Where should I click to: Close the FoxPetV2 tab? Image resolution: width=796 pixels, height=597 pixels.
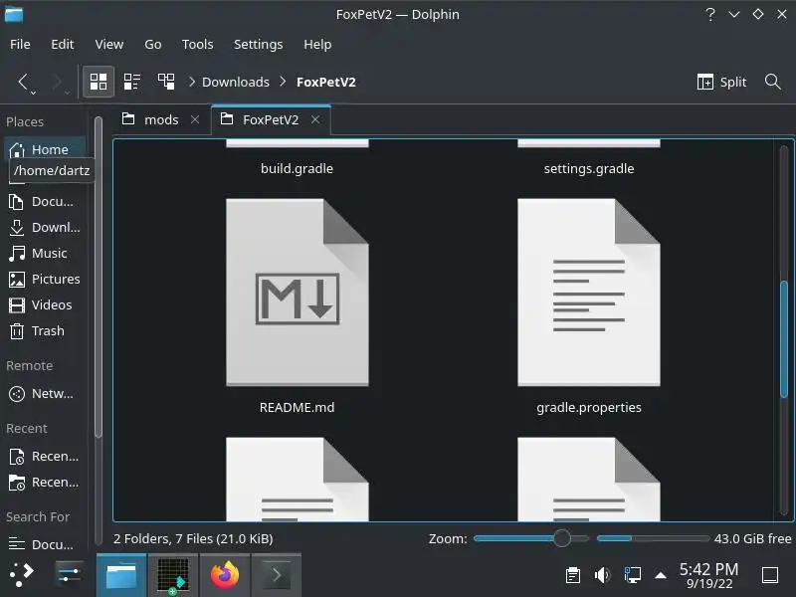click(315, 119)
